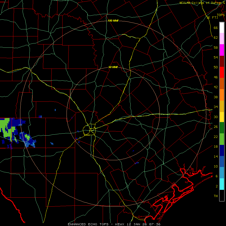This screenshot has width=226, height=226.
Task: Click the light green 22 kft color band
Action: point(222,139)
